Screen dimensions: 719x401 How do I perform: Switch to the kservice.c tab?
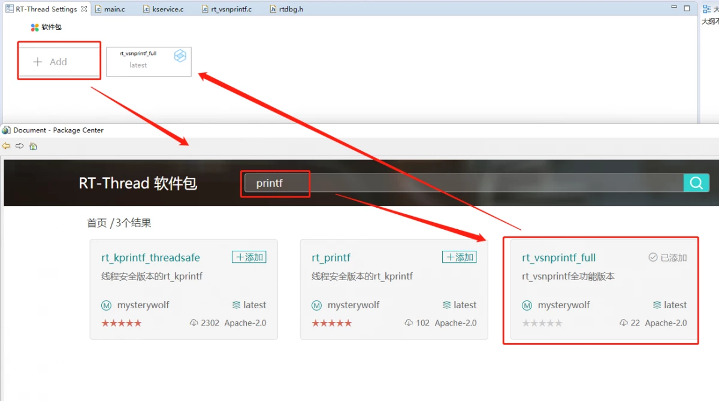164,9
